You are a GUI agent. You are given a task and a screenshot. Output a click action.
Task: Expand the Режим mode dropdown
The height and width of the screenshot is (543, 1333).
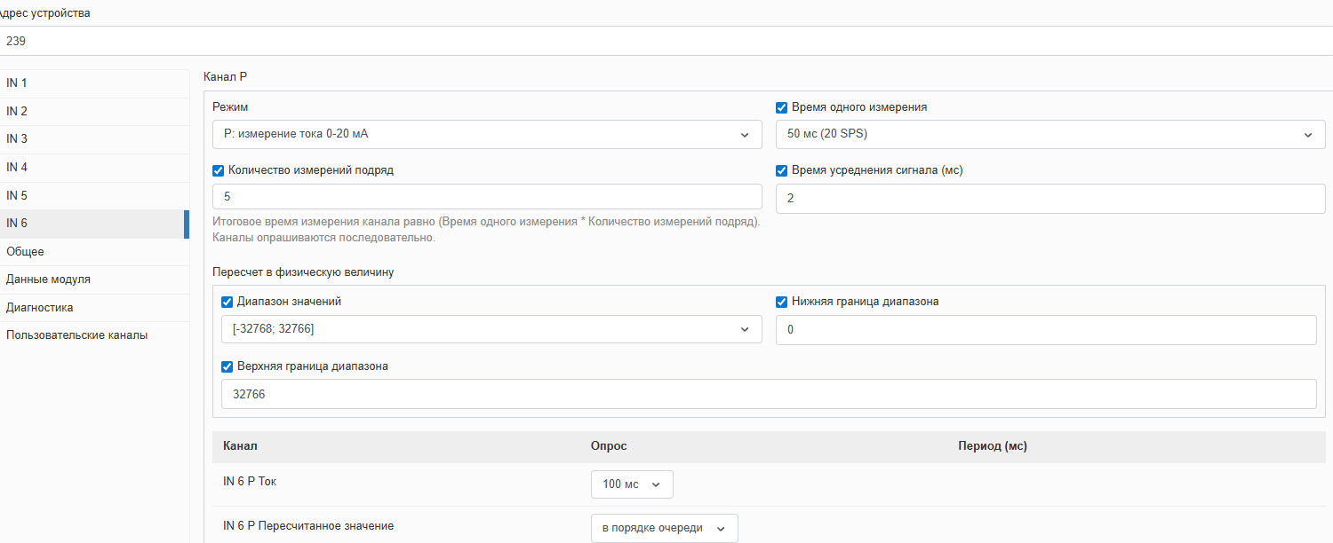pyautogui.click(x=487, y=135)
